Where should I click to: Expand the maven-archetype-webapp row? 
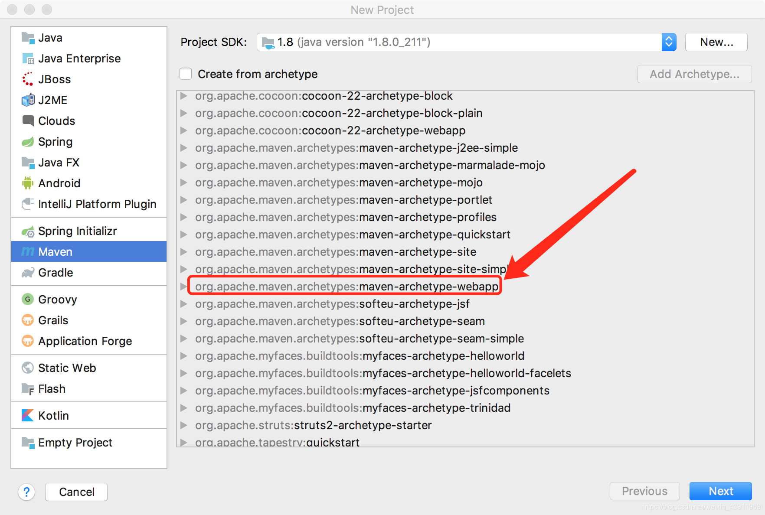pyautogui.click(x=184, y=287)
